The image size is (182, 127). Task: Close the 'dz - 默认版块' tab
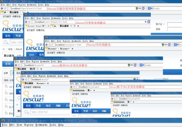pyautogui.click(x=75, y=26)
